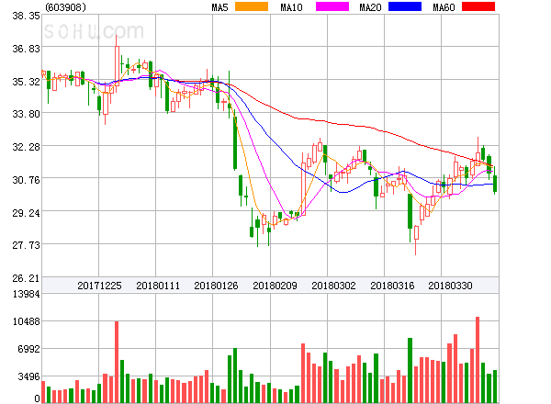Click the 29.24 price axis label
Viewport: 551px width, 404px height.
point(26,213)
